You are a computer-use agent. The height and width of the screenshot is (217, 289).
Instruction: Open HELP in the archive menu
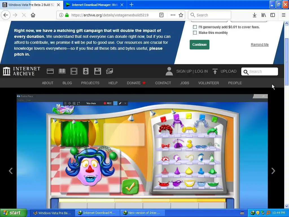[113, 83]
